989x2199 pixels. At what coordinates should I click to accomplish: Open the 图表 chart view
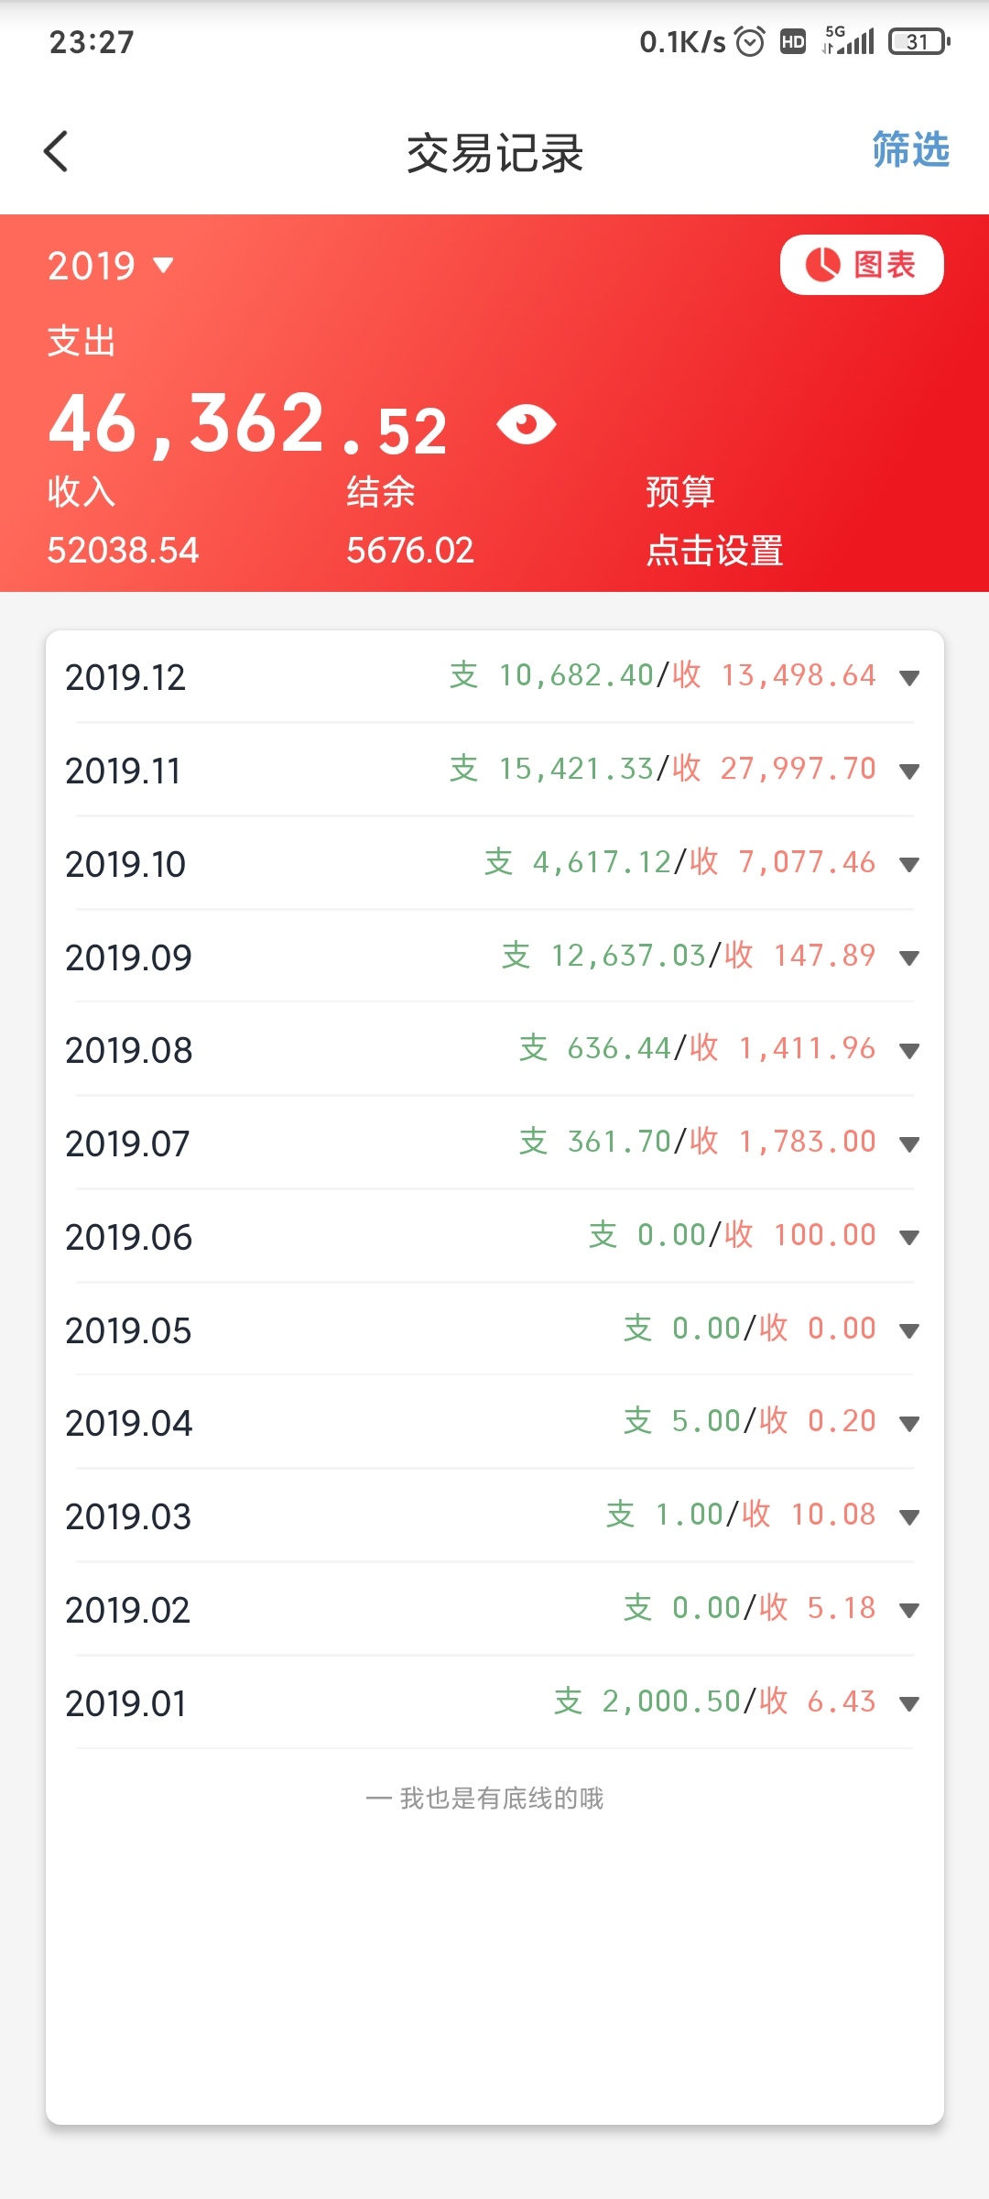coord(862,265)
